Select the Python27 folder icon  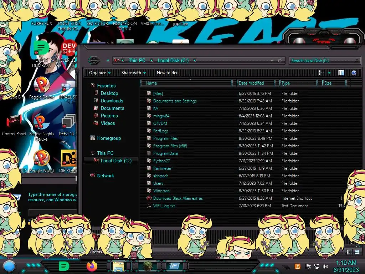click(149, 161)
